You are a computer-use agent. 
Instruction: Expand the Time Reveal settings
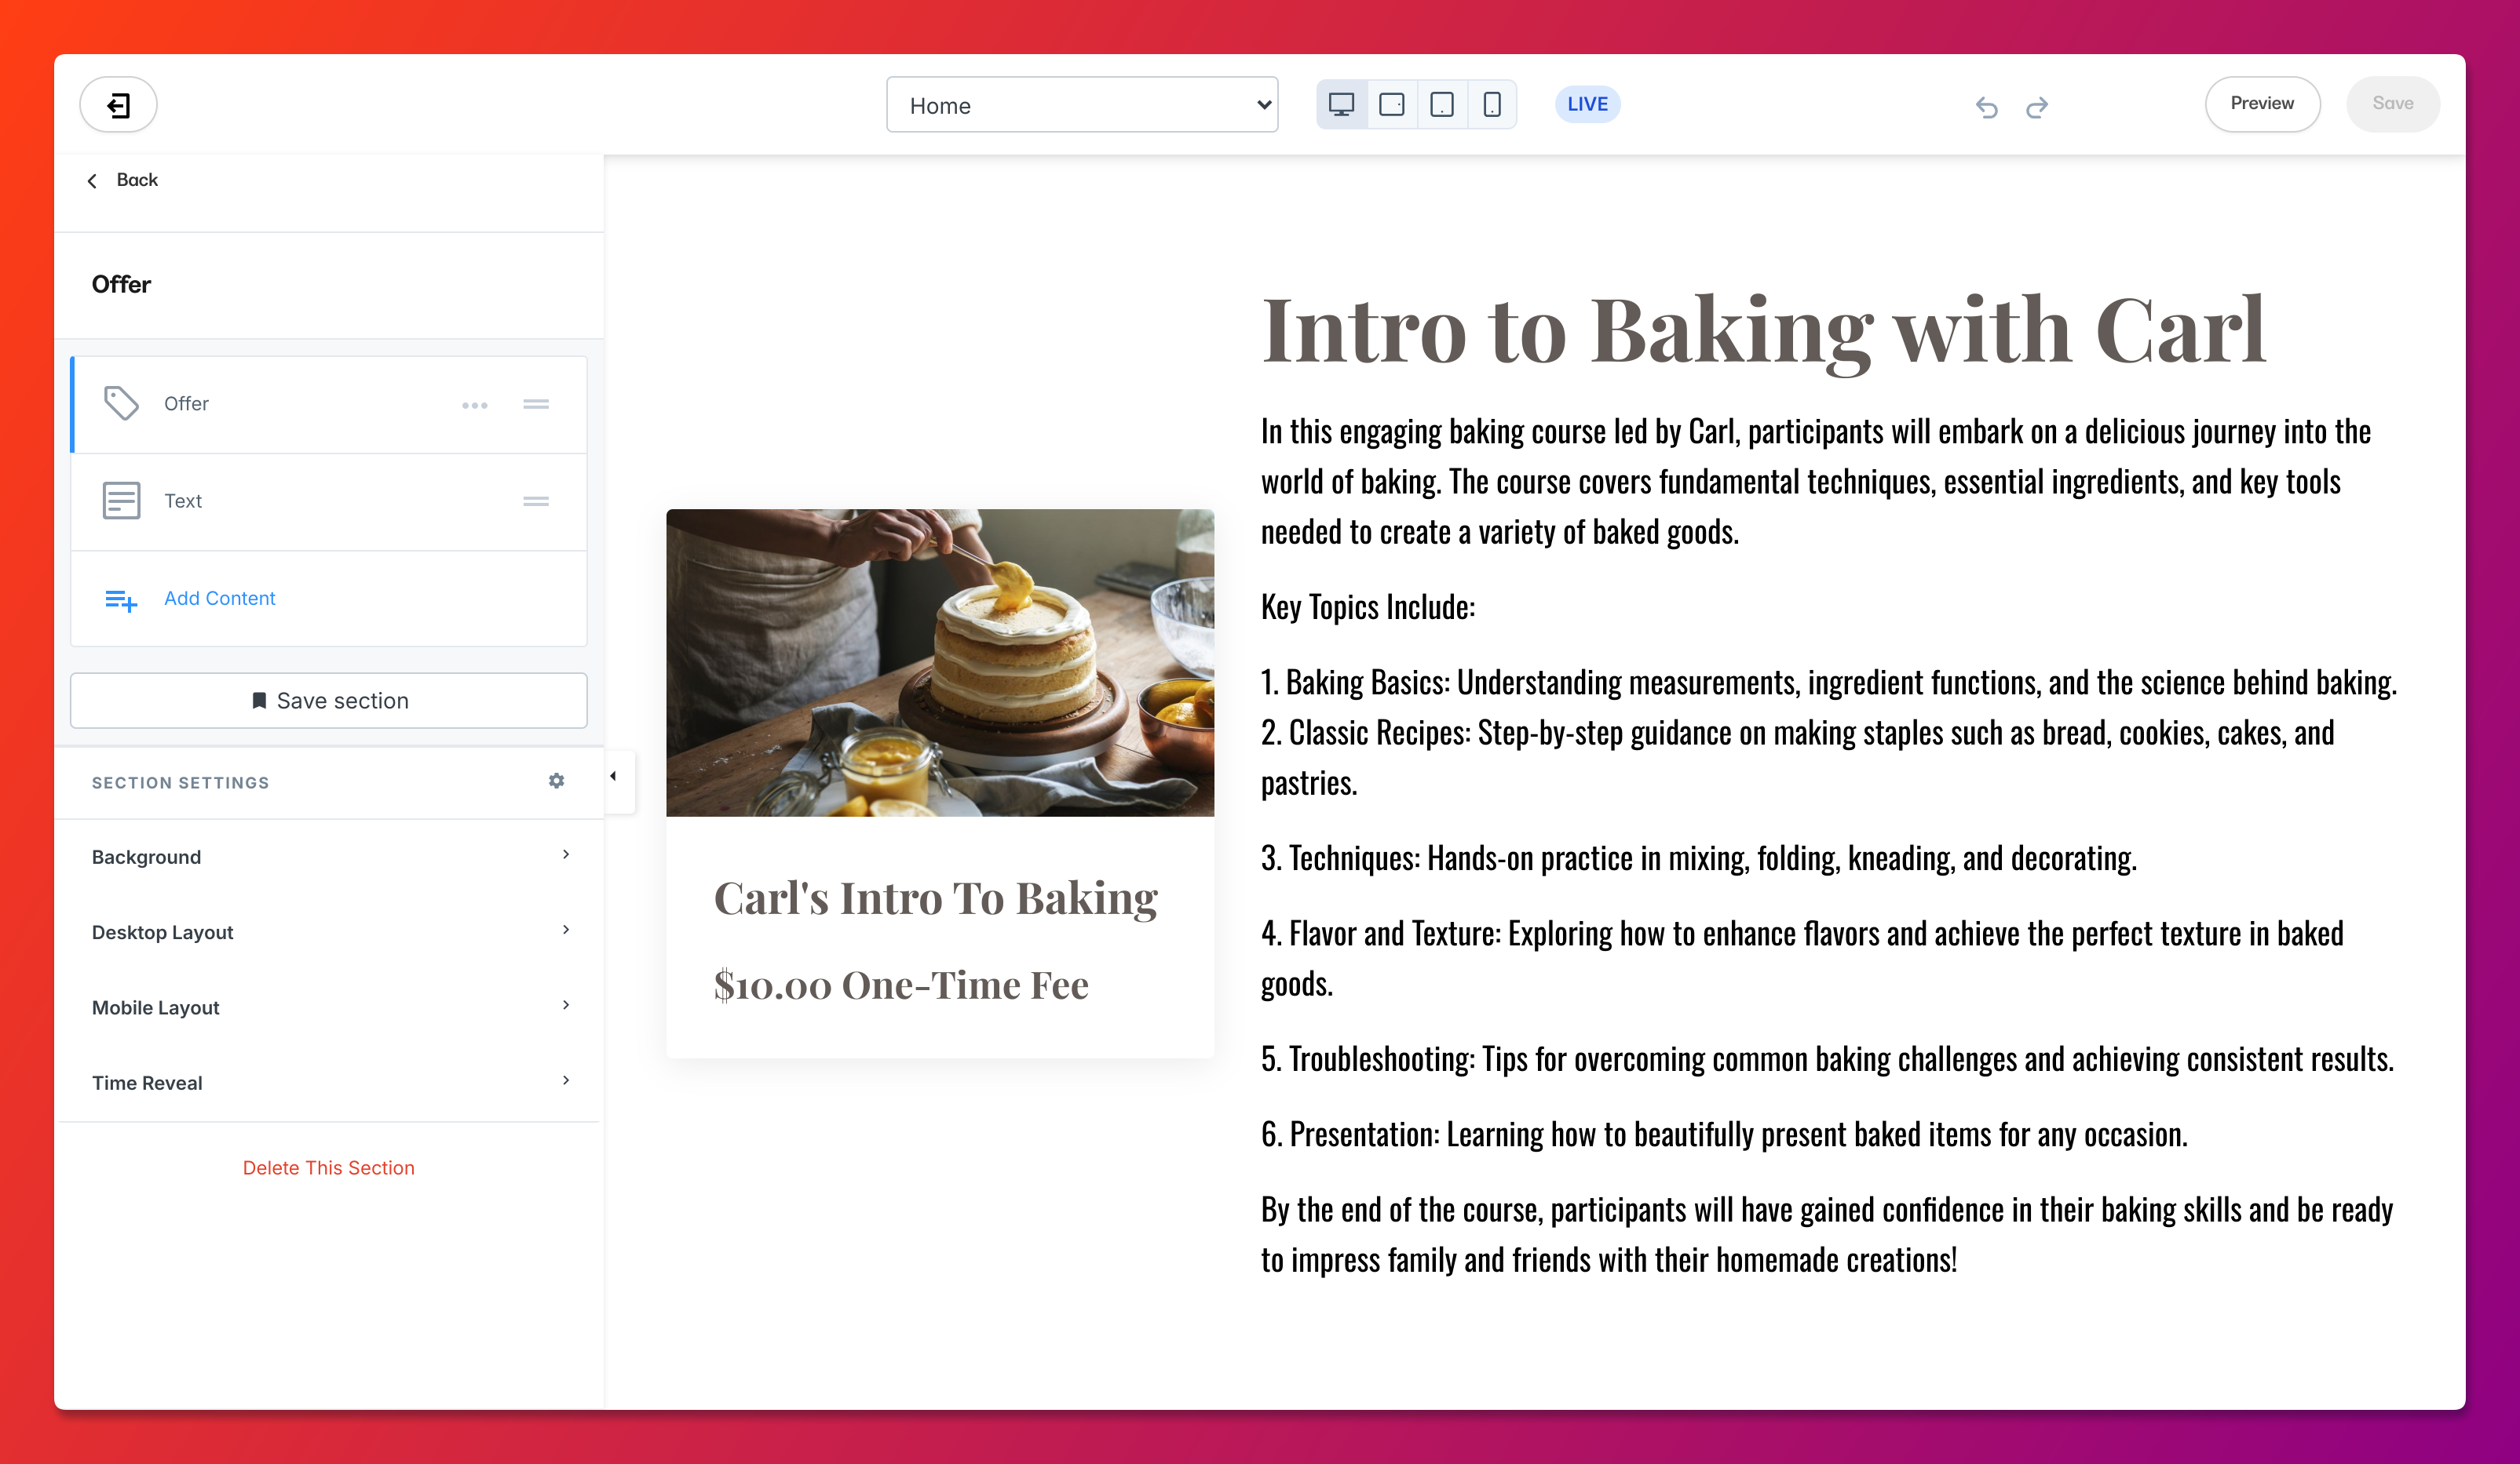[x=329, y=1082]
